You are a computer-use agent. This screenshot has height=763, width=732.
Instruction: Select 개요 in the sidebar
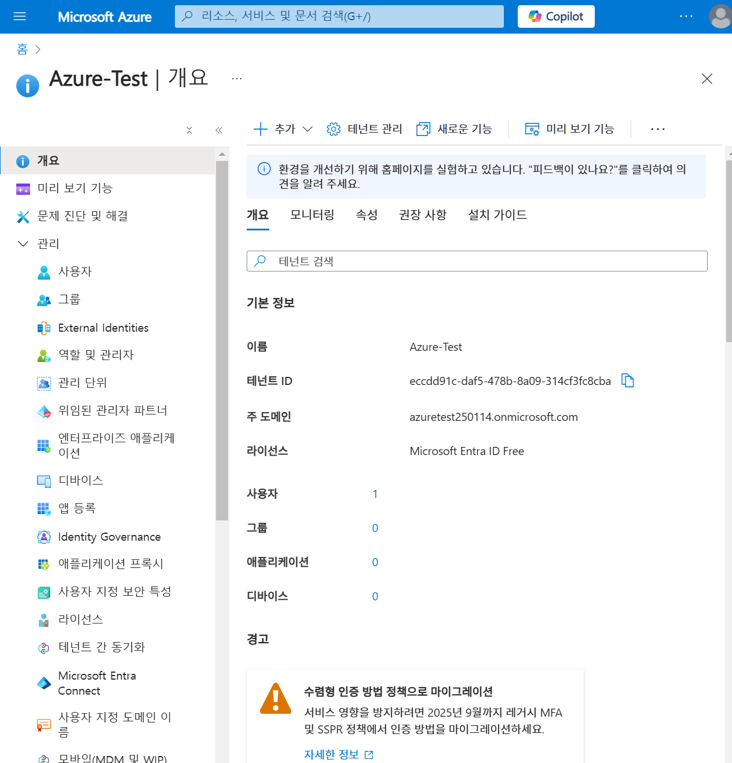[x=108, y=160]
